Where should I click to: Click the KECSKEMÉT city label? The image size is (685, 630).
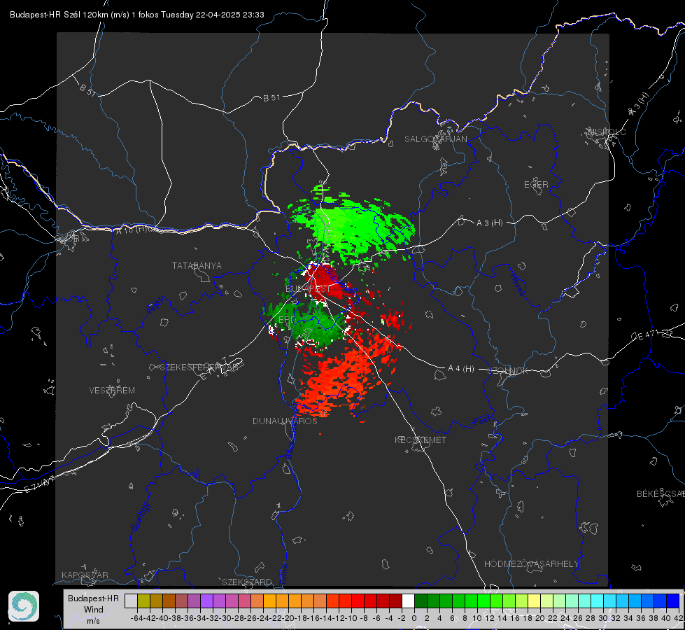point(421,440)
